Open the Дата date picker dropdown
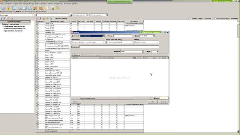 [154, 36]
